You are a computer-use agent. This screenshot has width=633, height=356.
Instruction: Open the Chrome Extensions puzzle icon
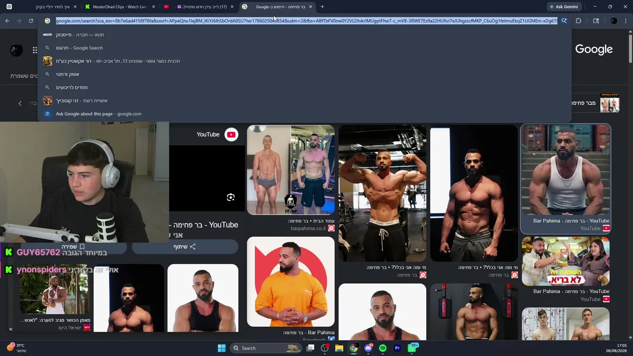point(578,21)
